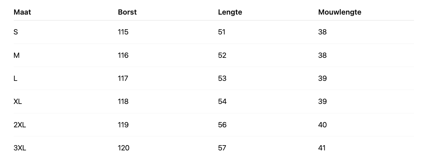
Task: Click the 3XL size row label
Action: pyautogui.click(x=20, y=148)
